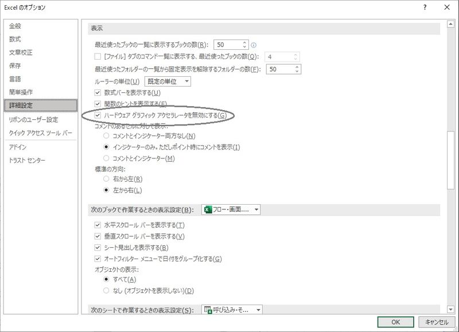Click the vertical scrollbar thumb
The height and width of the screenshot is (332, 459).
click(x=450, y=161)
